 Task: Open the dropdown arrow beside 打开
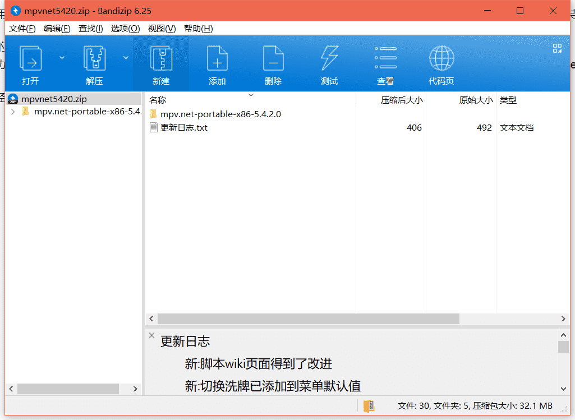(62, 58)
